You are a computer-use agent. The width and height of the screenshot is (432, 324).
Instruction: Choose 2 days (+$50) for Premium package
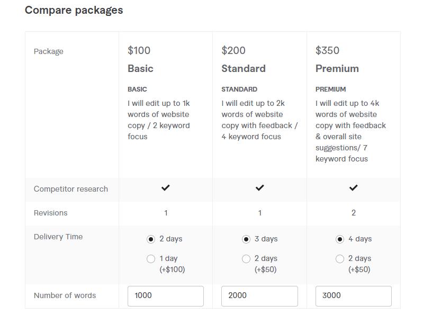click(x=340, y=258)
